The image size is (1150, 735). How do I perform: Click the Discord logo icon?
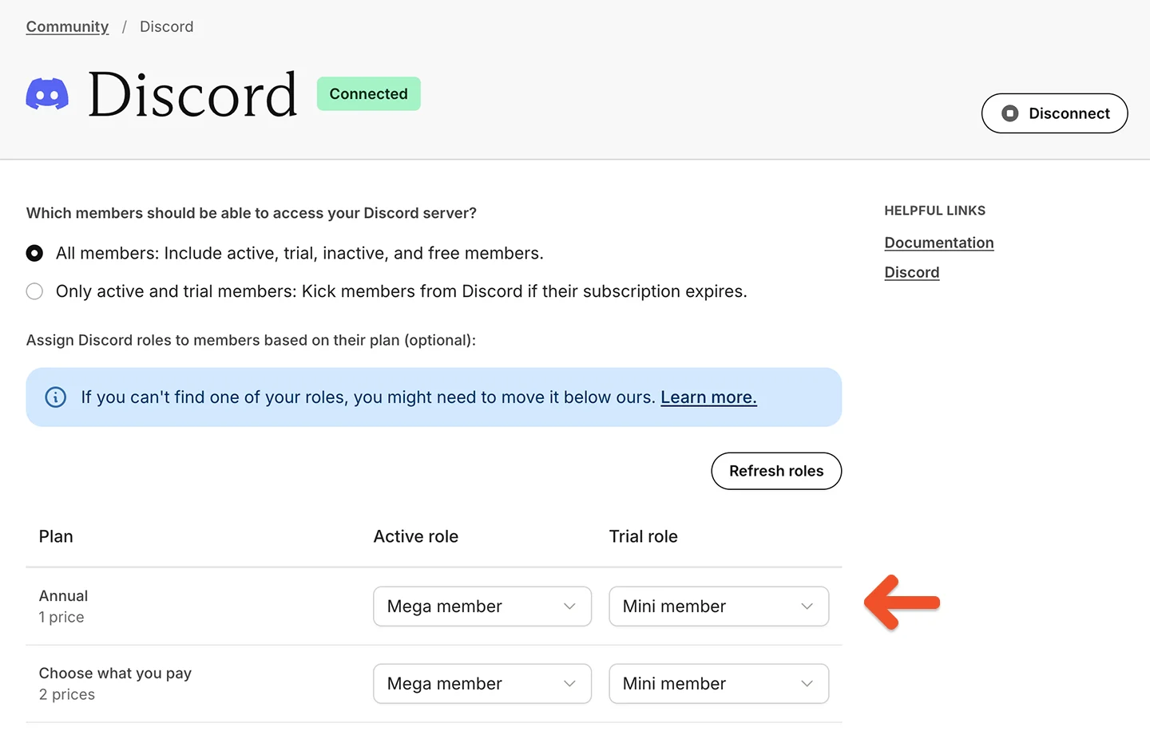47,94
